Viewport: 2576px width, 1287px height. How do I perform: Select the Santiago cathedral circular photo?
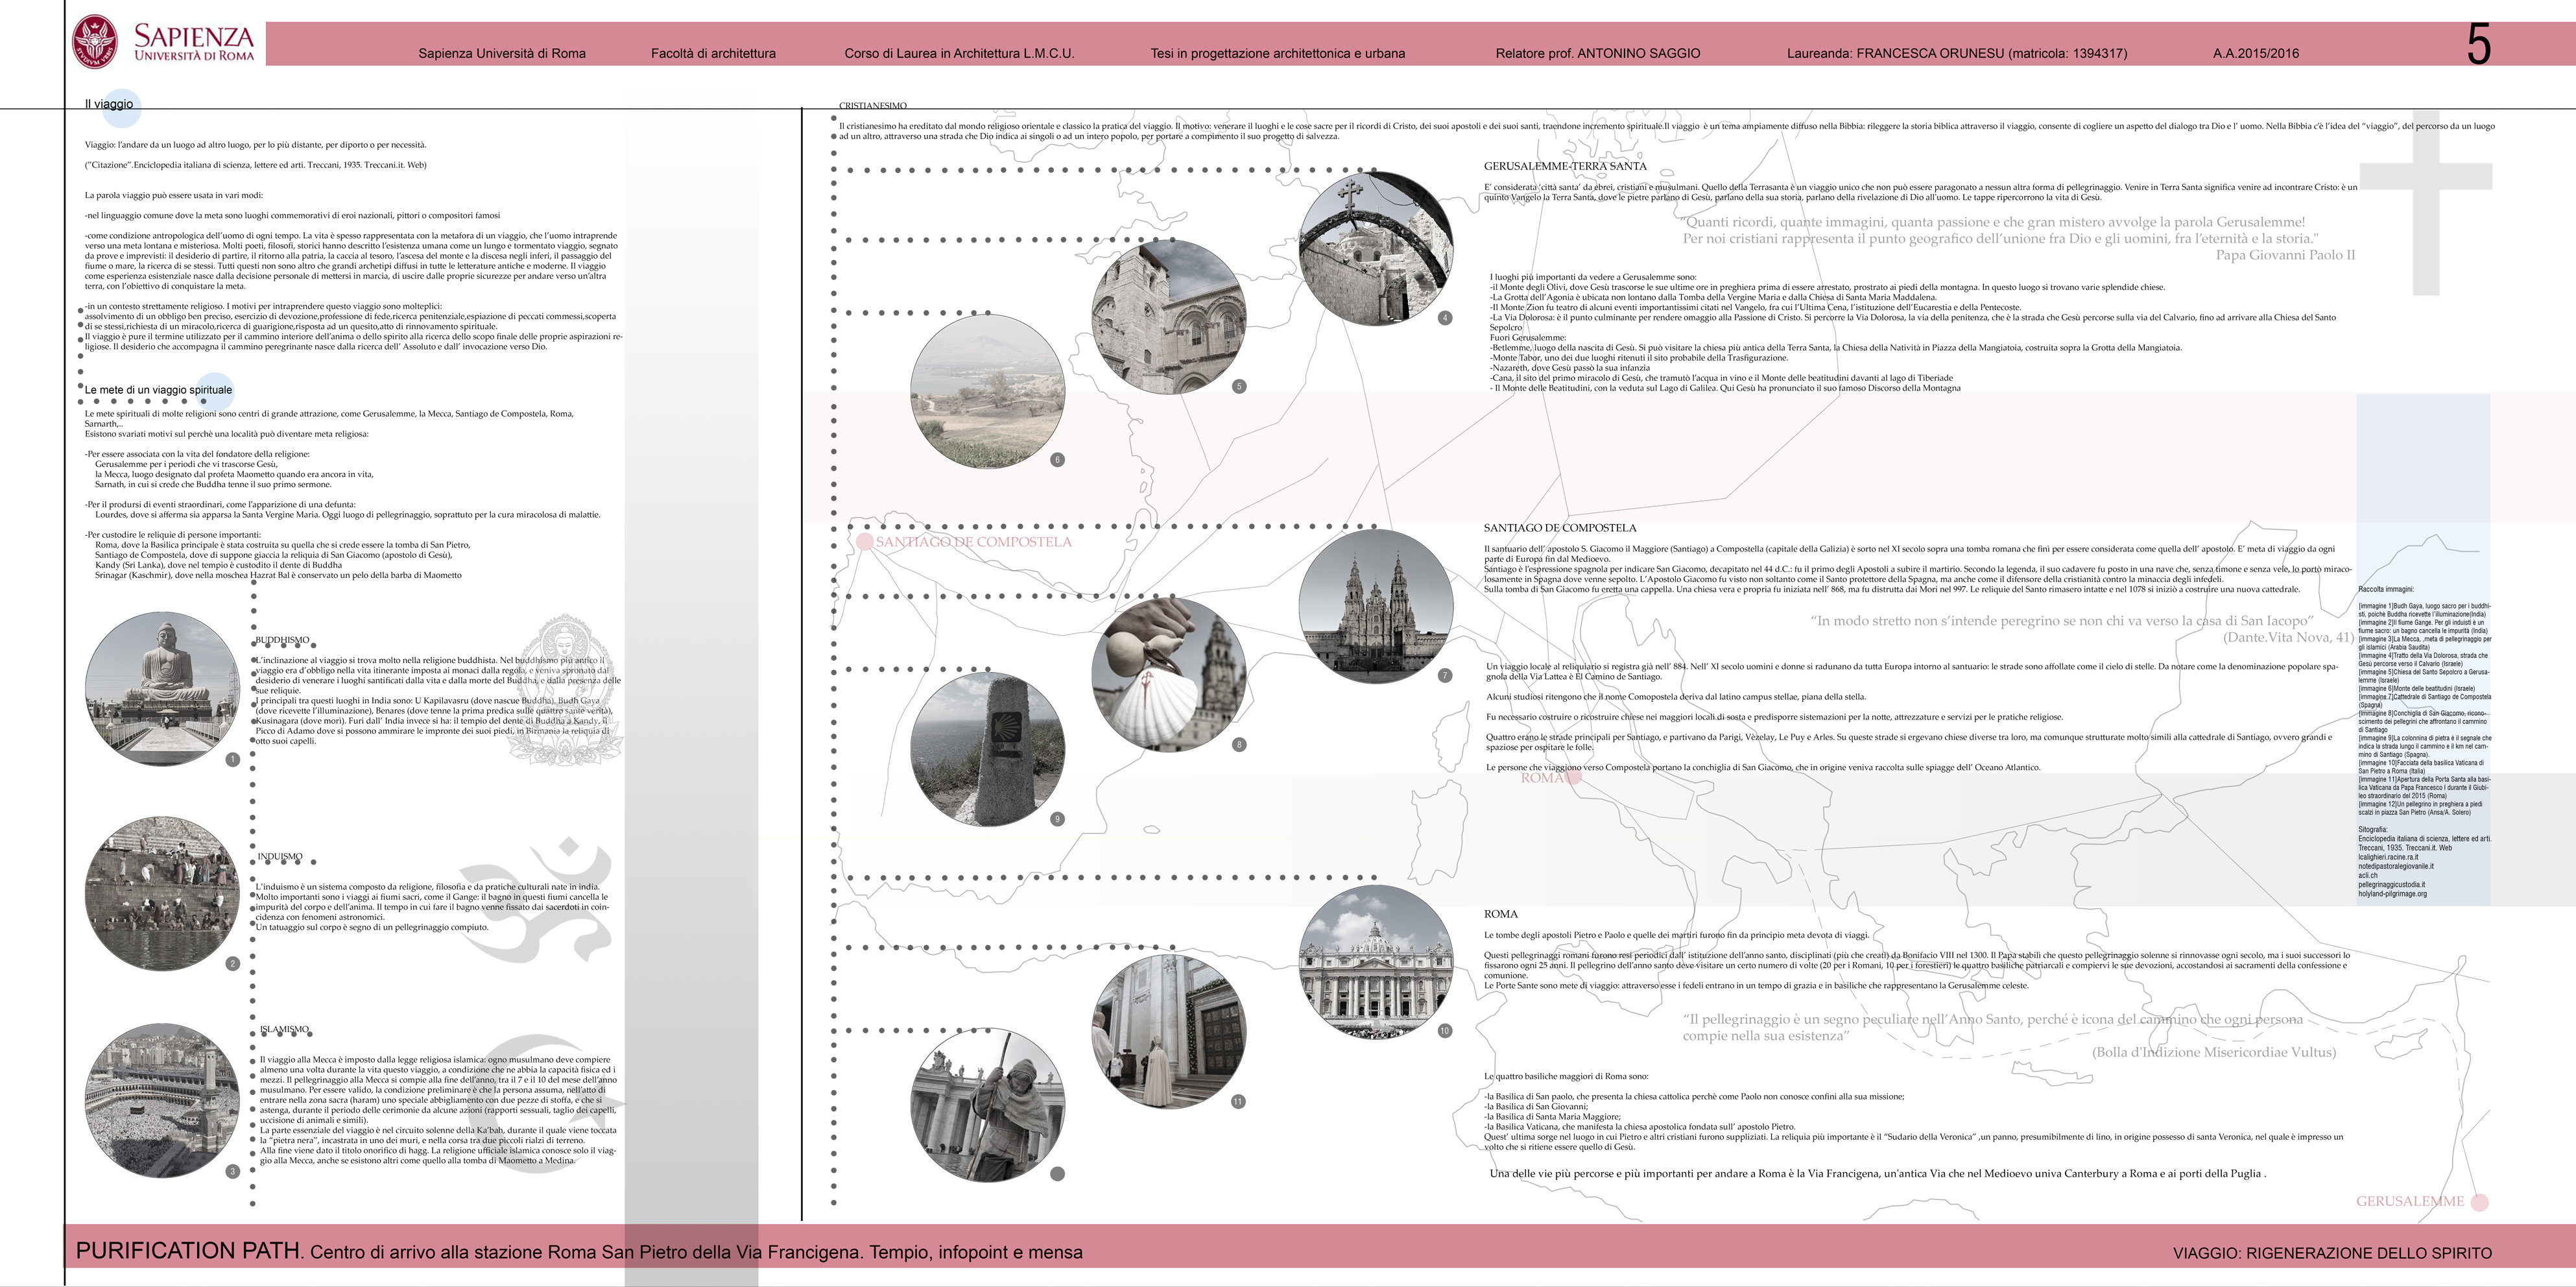[x=1375, y=607]
